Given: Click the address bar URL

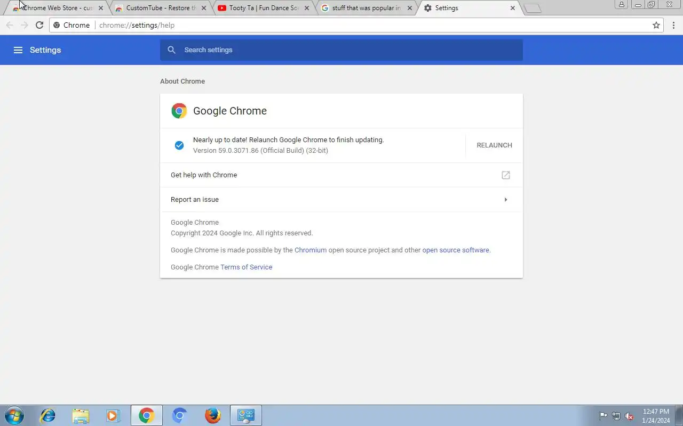Looking at the screenshot, I should (137, 25).
